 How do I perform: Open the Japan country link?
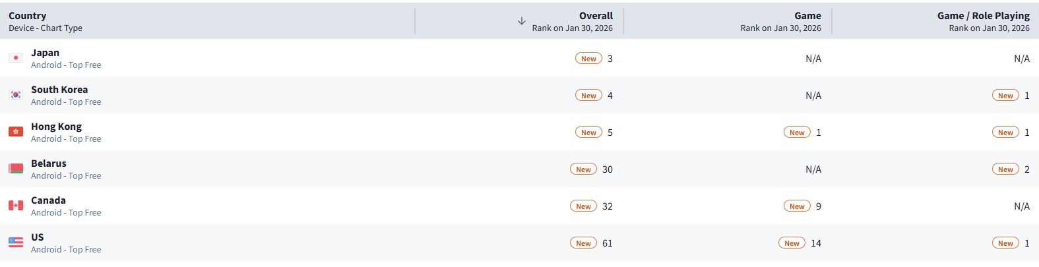(x=45, y=53)
